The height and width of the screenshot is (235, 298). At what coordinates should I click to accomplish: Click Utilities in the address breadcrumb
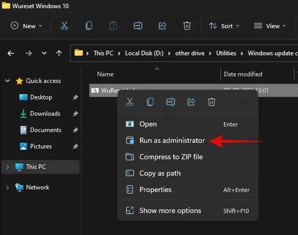pos(226,53)
